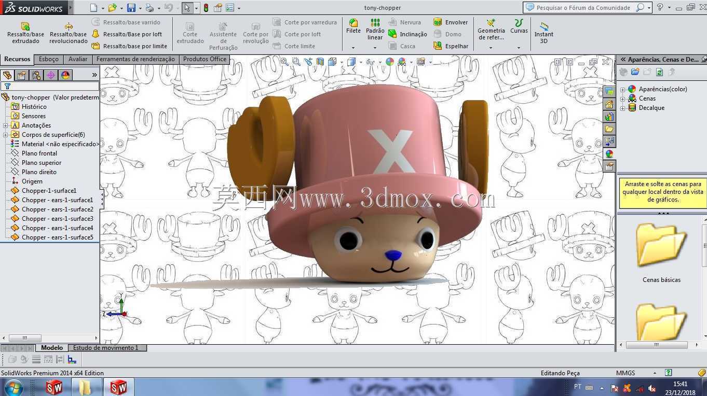707x396 pixels.
Task: Select Plano superior in the tree
Action: (x=41, y=163)
